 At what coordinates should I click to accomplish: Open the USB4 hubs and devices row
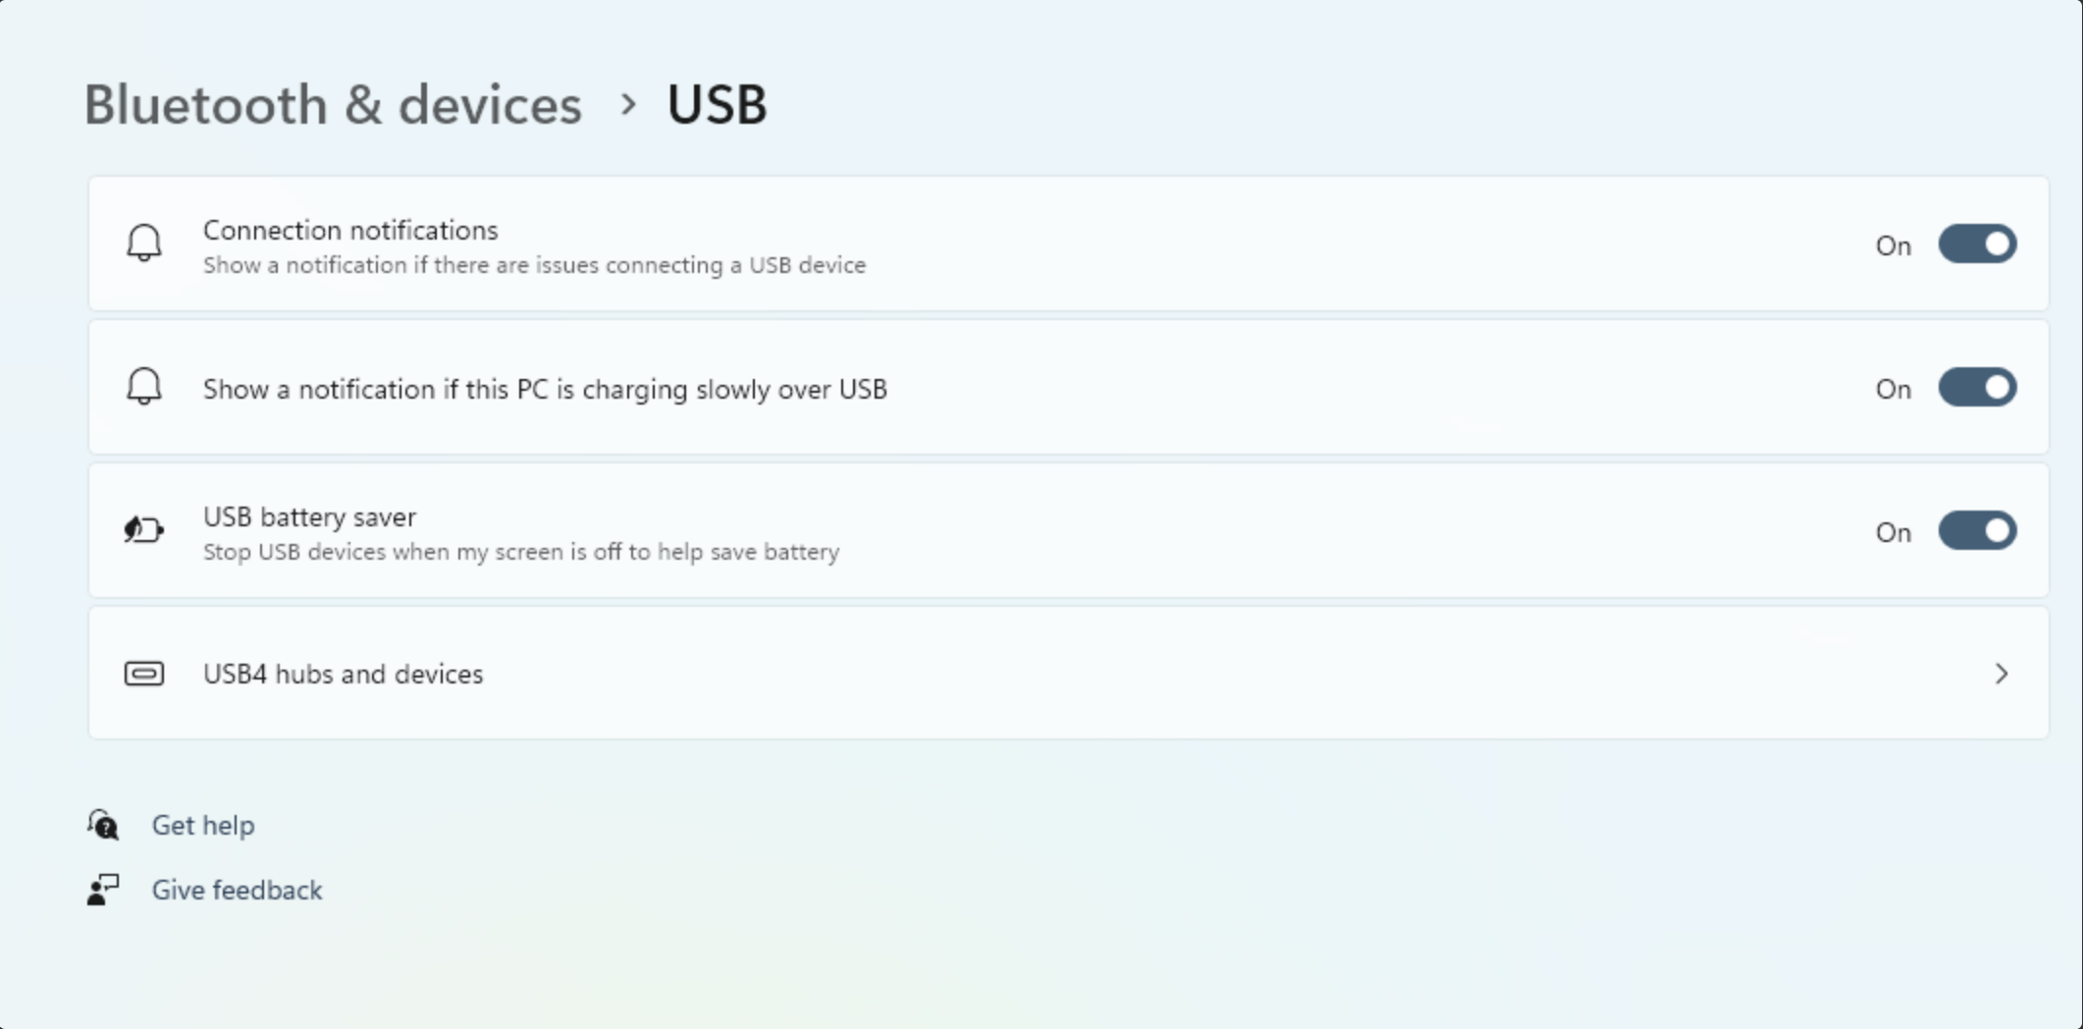[x=1068, y=674]
